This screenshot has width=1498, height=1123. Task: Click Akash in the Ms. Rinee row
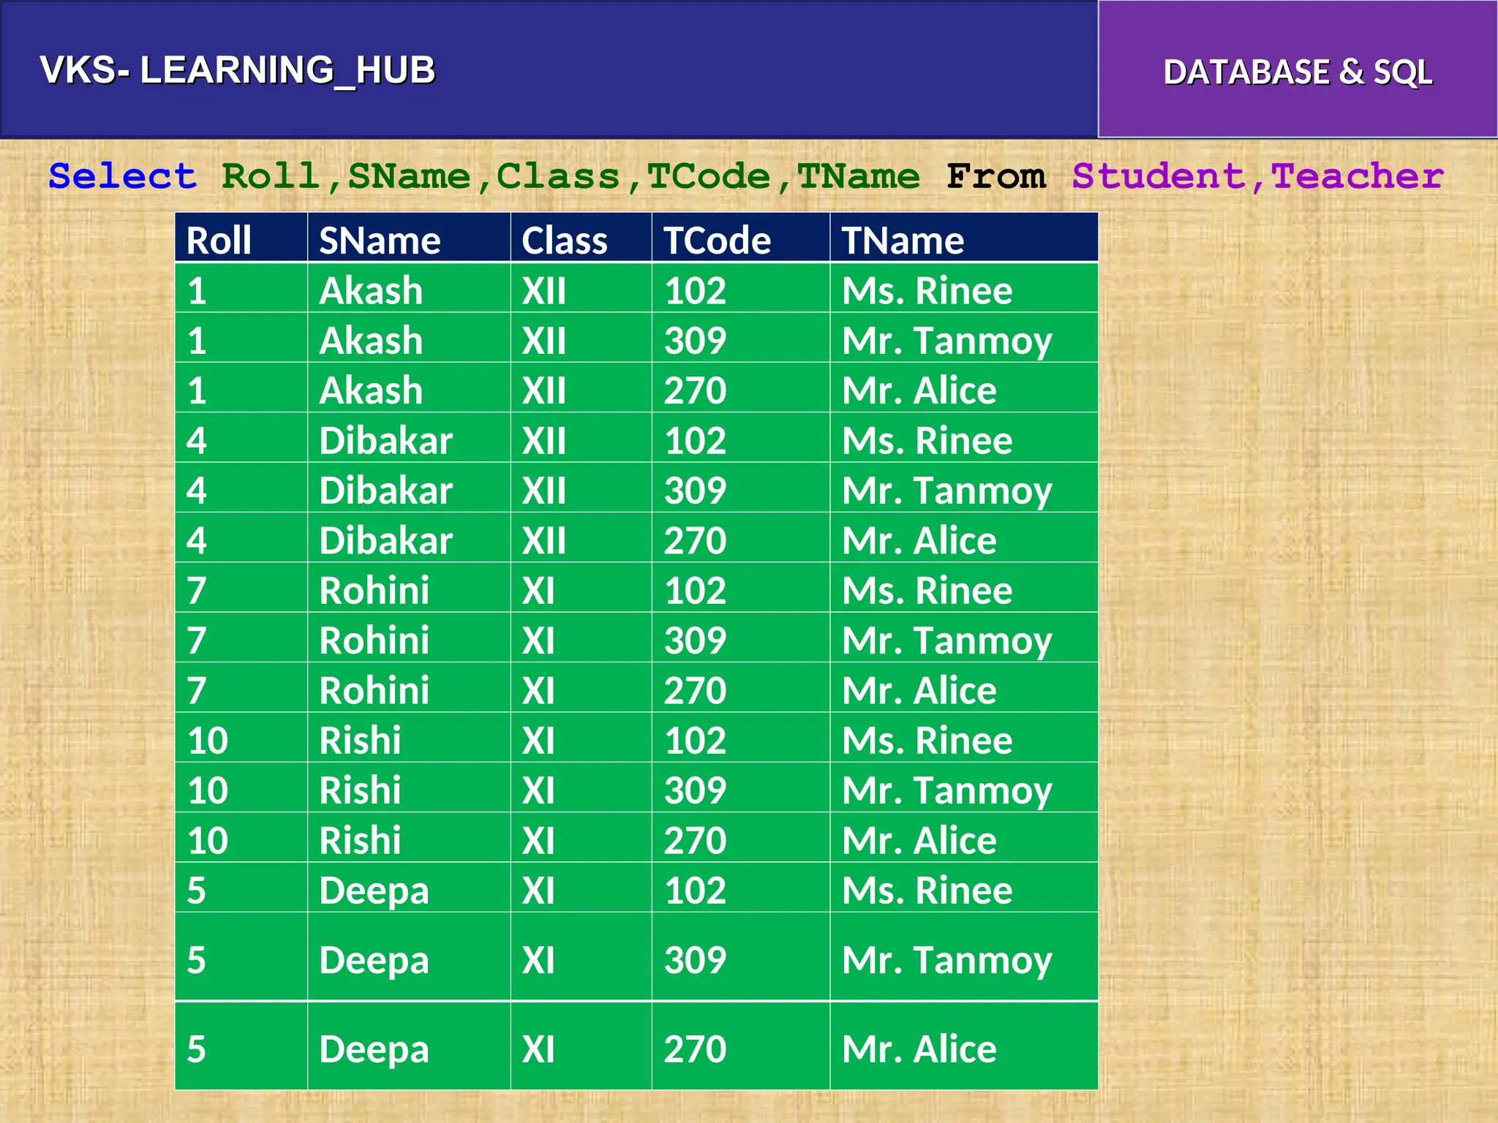(x=371, y=291)
